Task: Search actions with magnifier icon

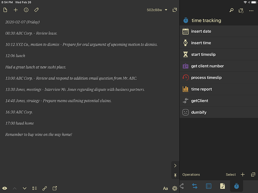Action: point(231,10)
